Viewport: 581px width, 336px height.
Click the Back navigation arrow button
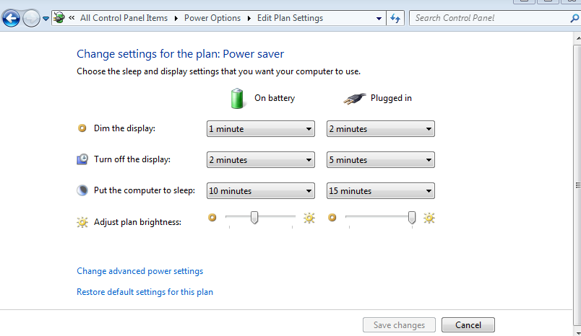click(11, 18)
